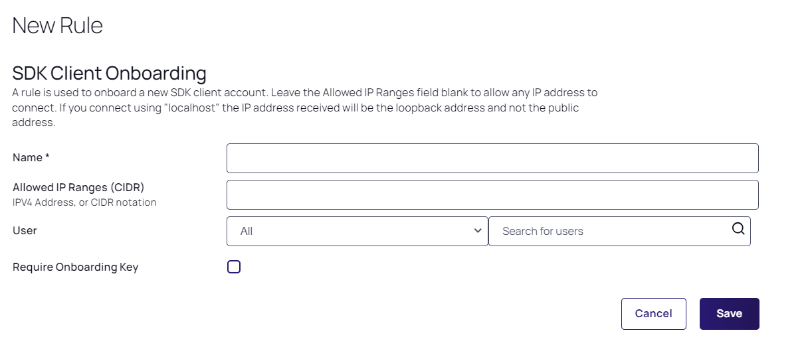Focus the Search for users box
Screen dimensions: 810x359
[x=611, y=232]
